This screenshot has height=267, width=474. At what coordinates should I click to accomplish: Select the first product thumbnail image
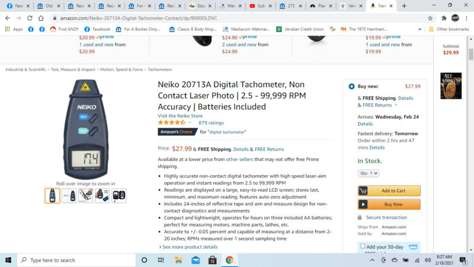coord(52,195)
